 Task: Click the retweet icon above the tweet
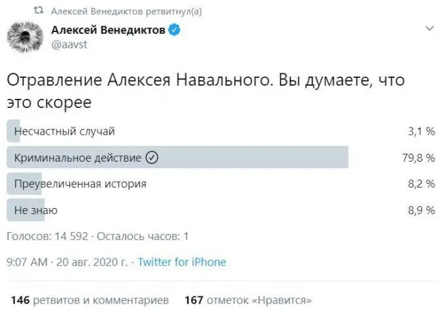coord(39,11)
